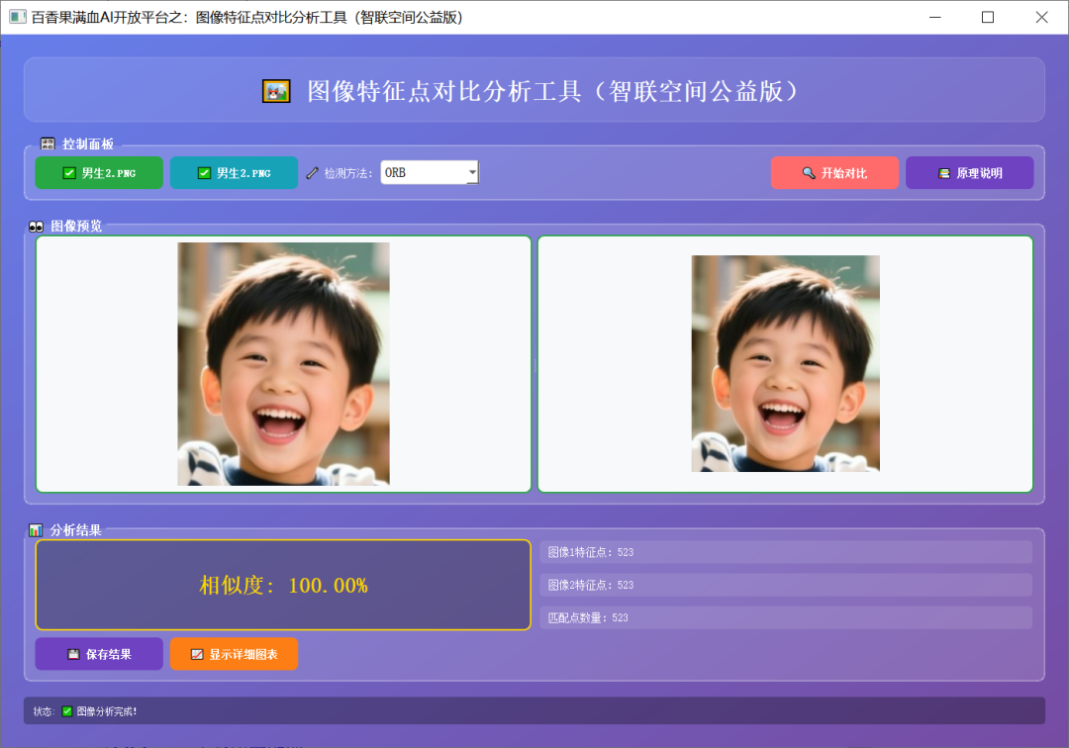Click the yellow-bordered similarity 100.00% display

(283, 584)
